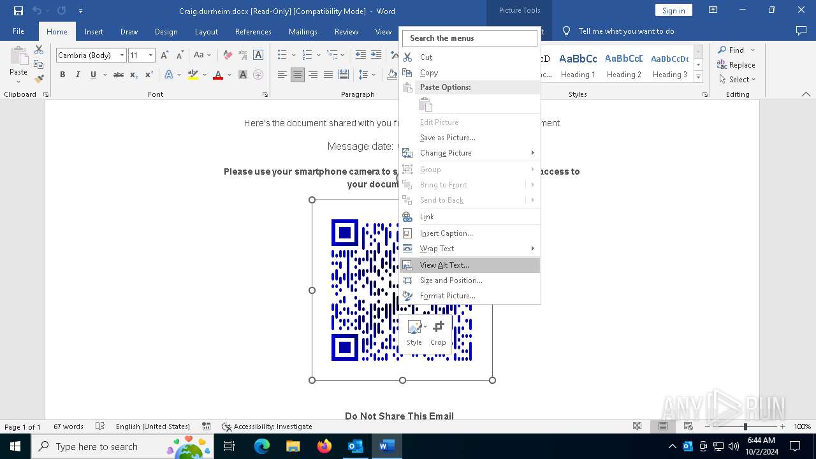Apply the yellow text highlight color
Screen dimensions: 816x459
tap(193, 75)
